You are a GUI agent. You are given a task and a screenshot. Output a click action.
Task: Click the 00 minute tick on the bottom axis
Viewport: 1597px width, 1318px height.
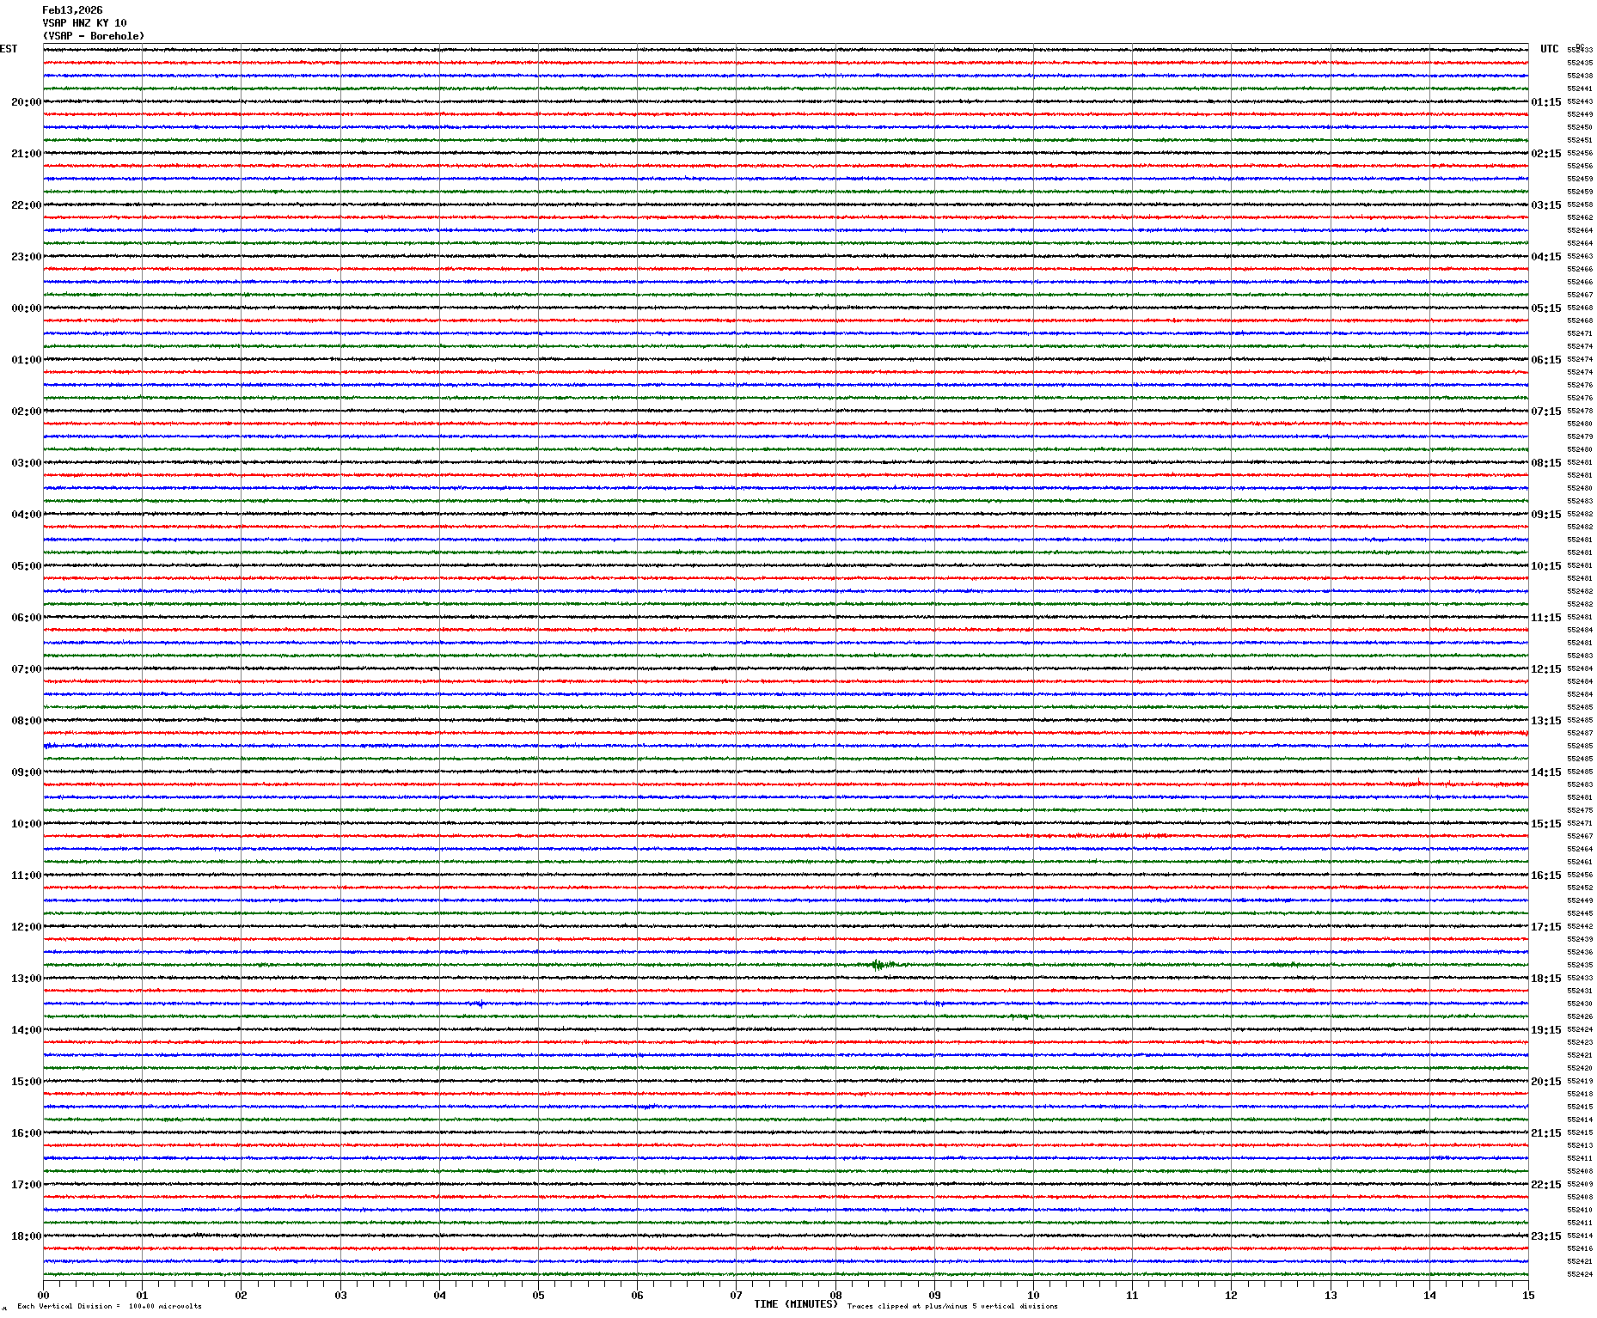43,1296
